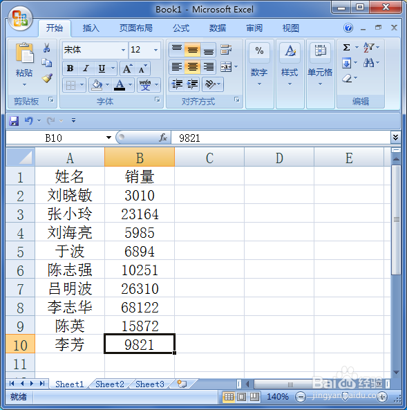This screenshot has width=407, height=410.
Task: Toggle Align Text Left
Action: point(177,66)
